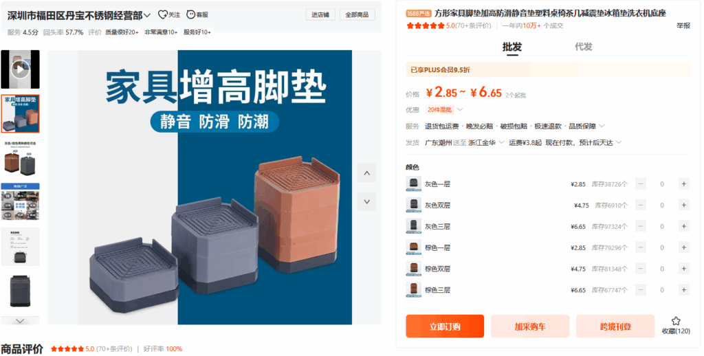
Task: Play the product video thumbnail
Action: point(20,69)
